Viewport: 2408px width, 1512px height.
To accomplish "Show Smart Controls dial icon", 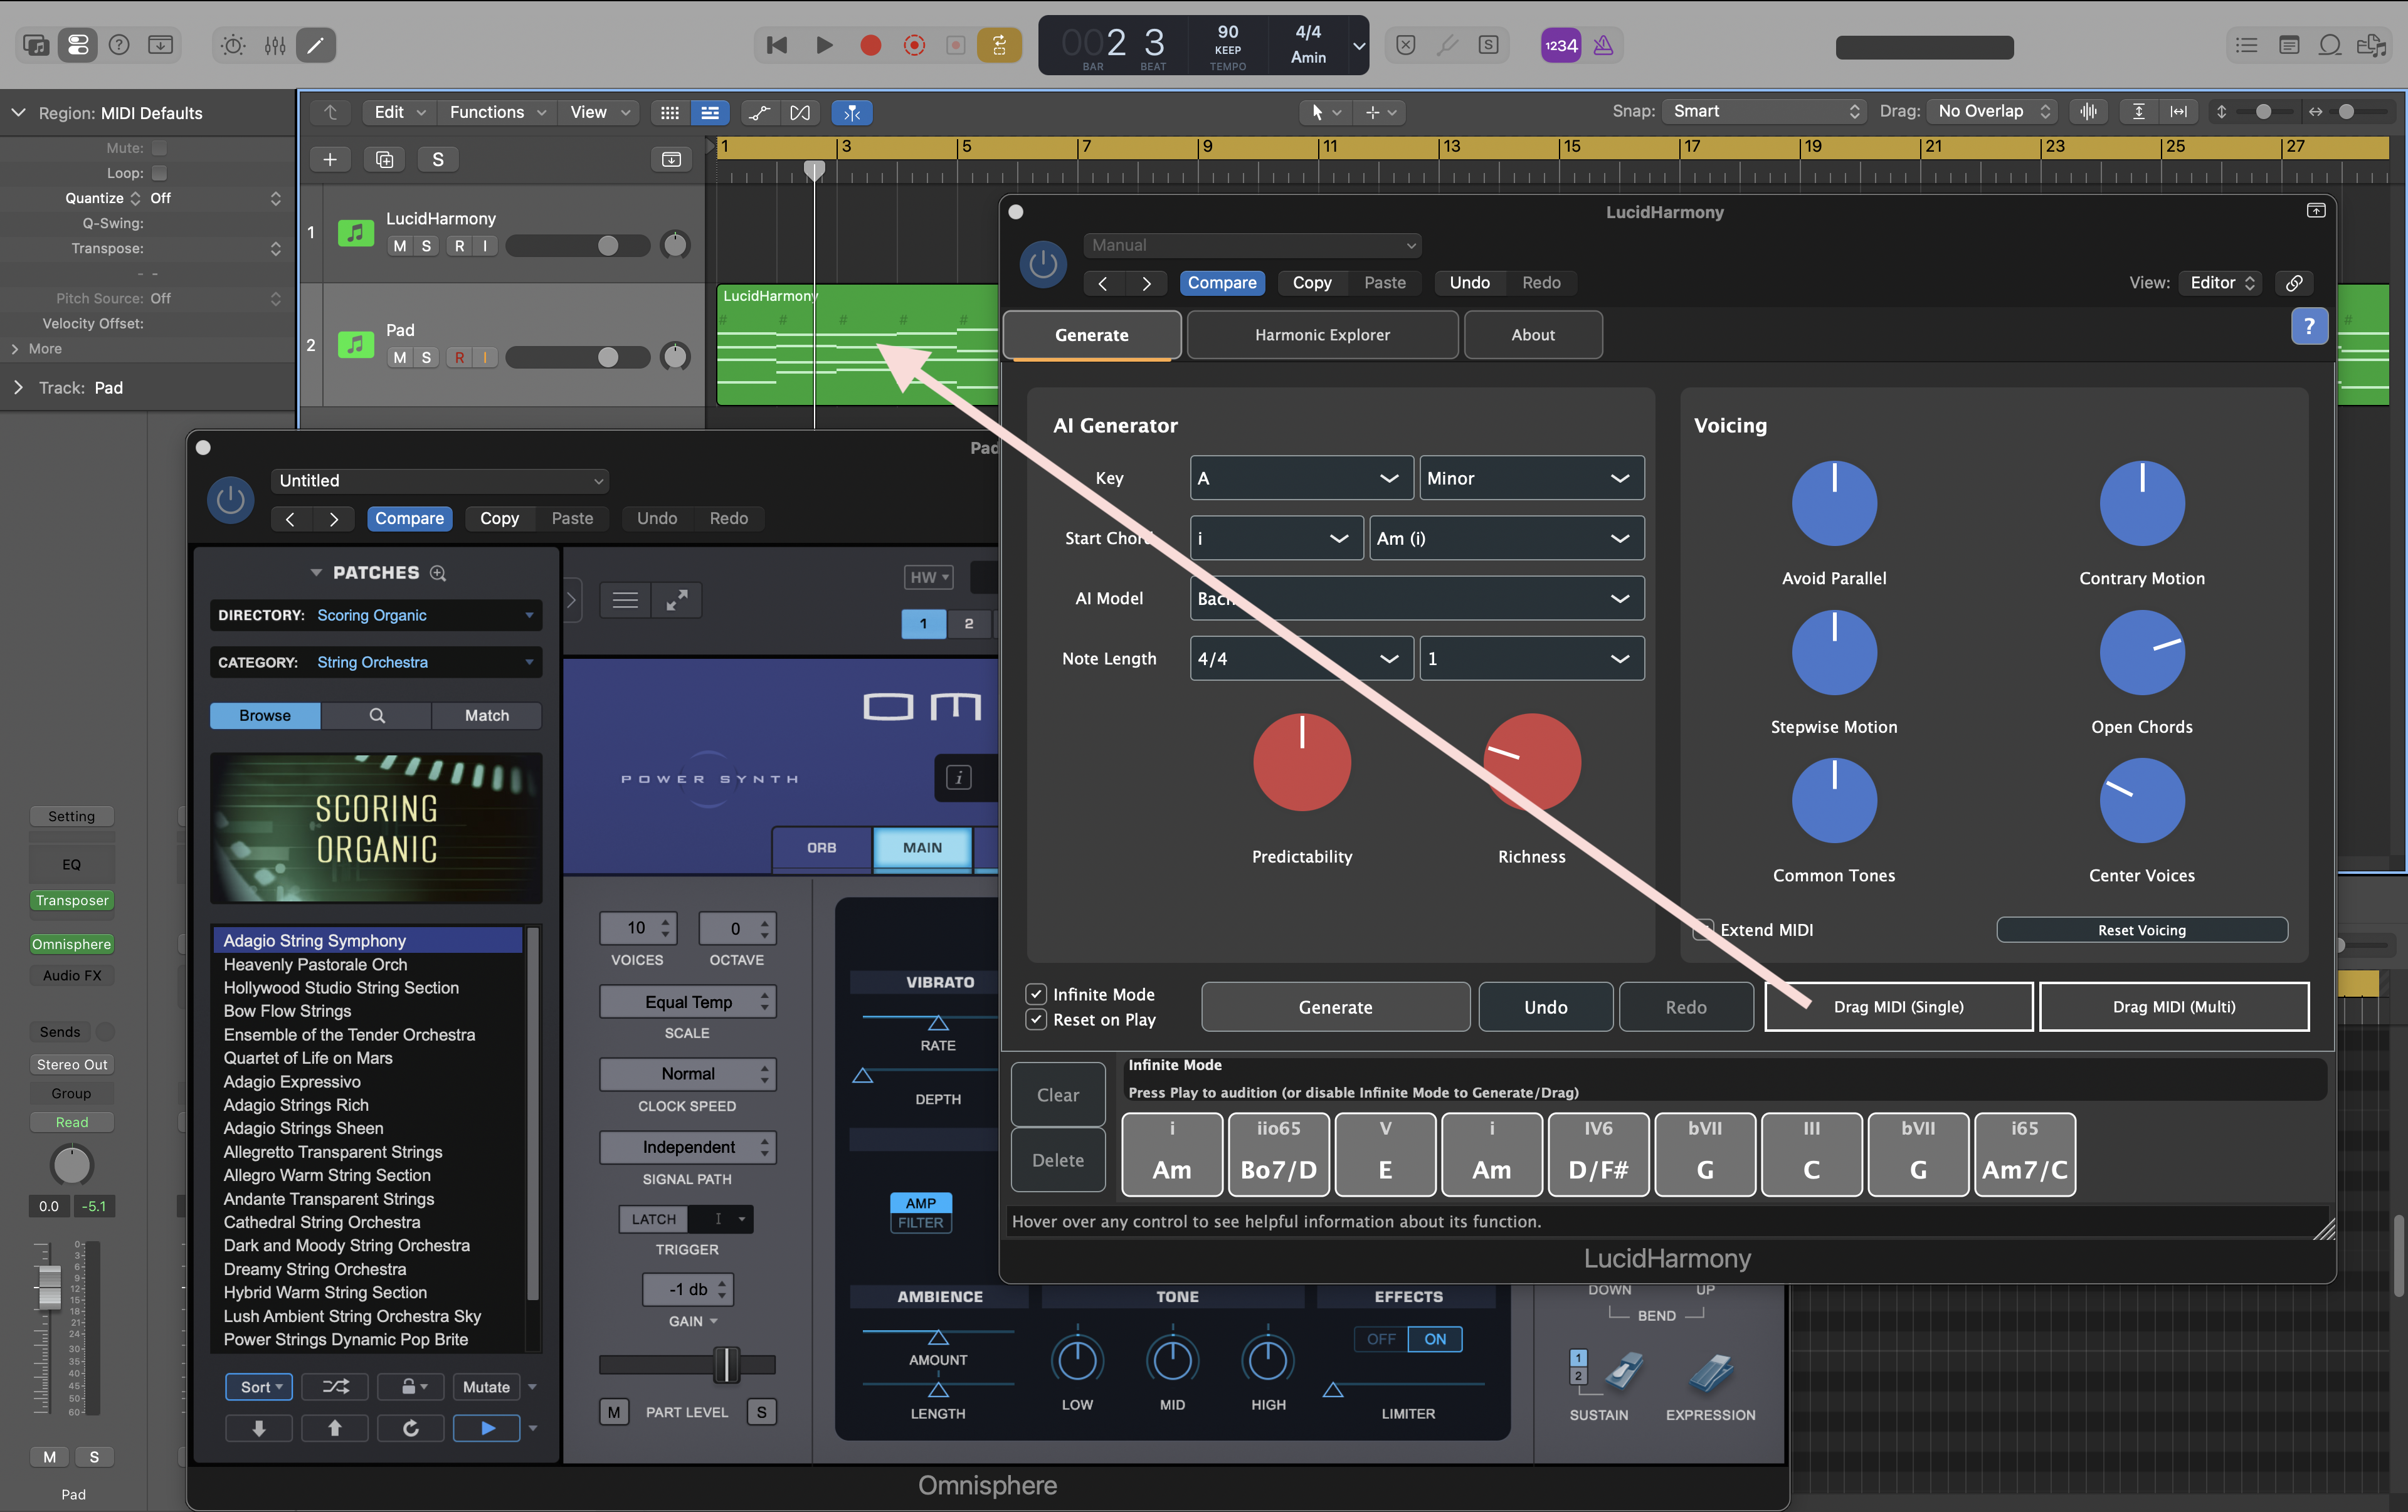I will coord(233,45).
